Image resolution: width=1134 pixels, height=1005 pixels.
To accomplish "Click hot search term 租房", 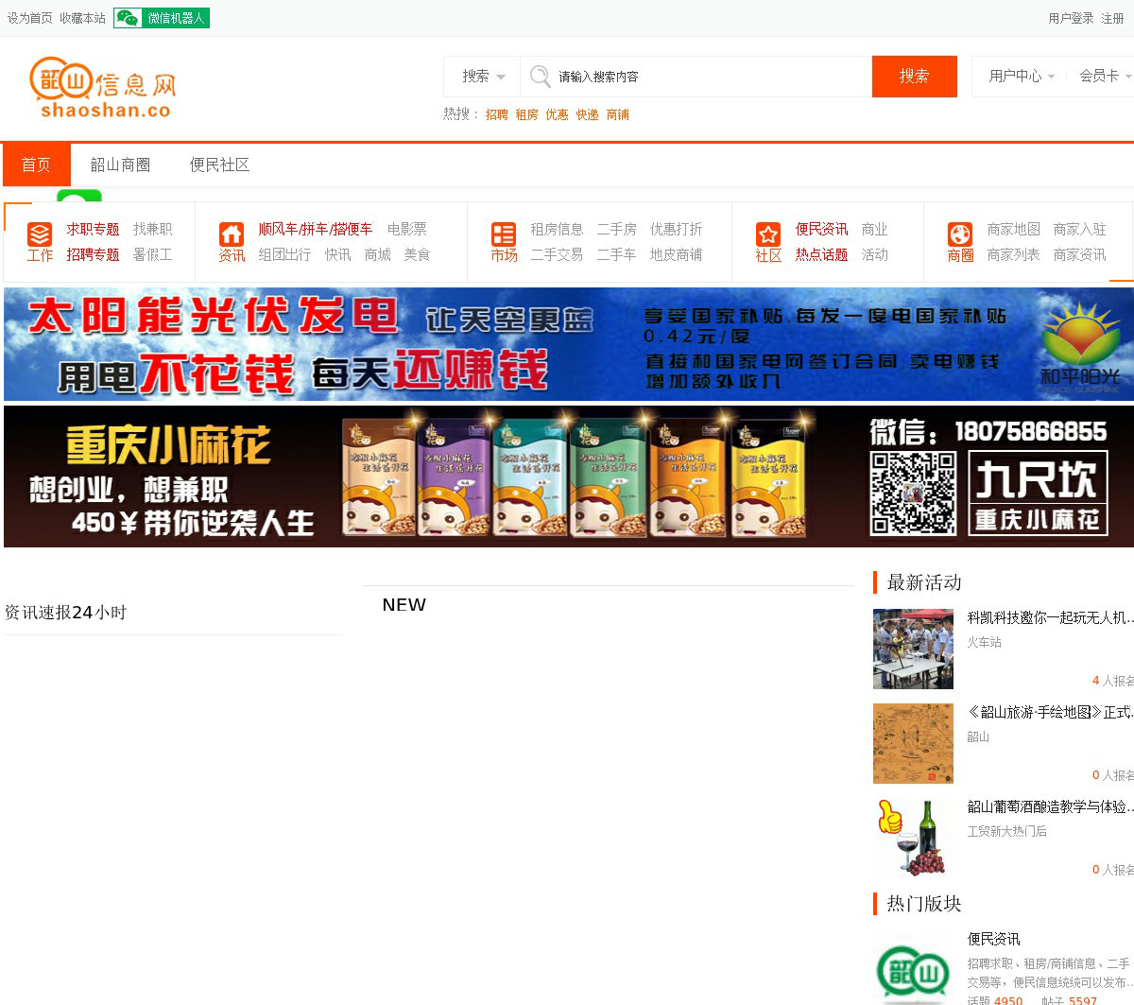I will pos(527,114).
